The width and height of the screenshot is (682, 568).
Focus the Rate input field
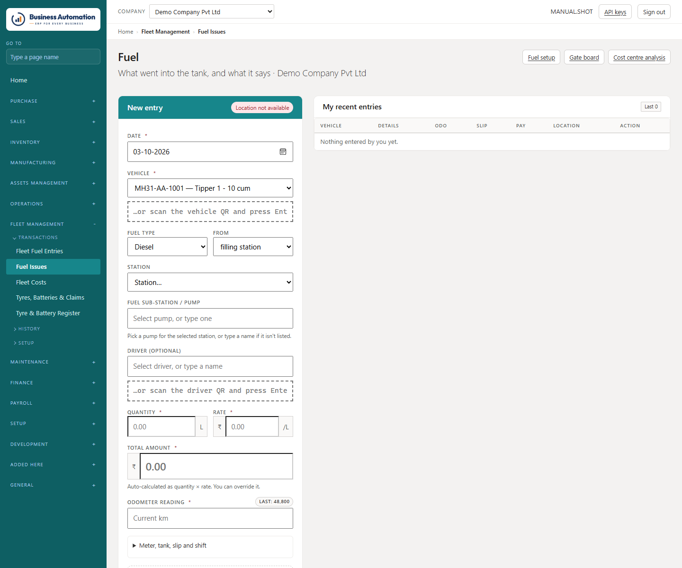252,426
